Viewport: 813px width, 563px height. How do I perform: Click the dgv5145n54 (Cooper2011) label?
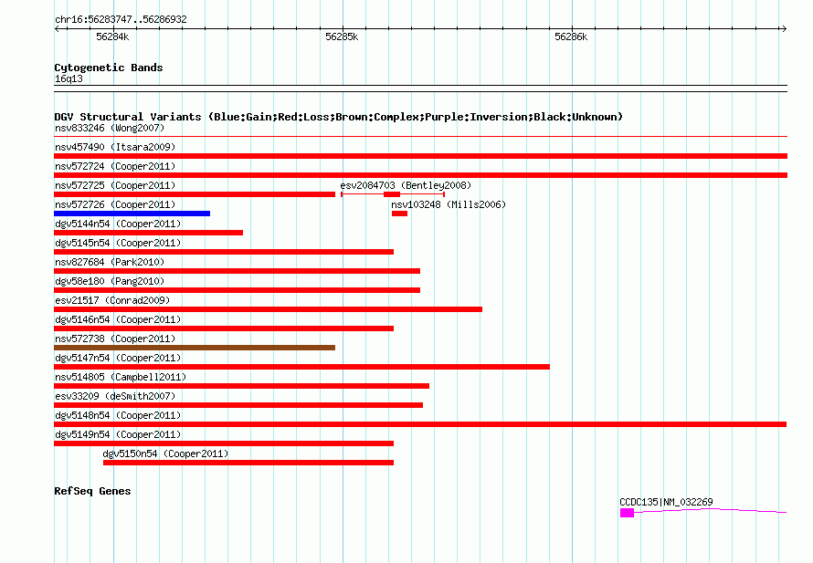point(118,243)
